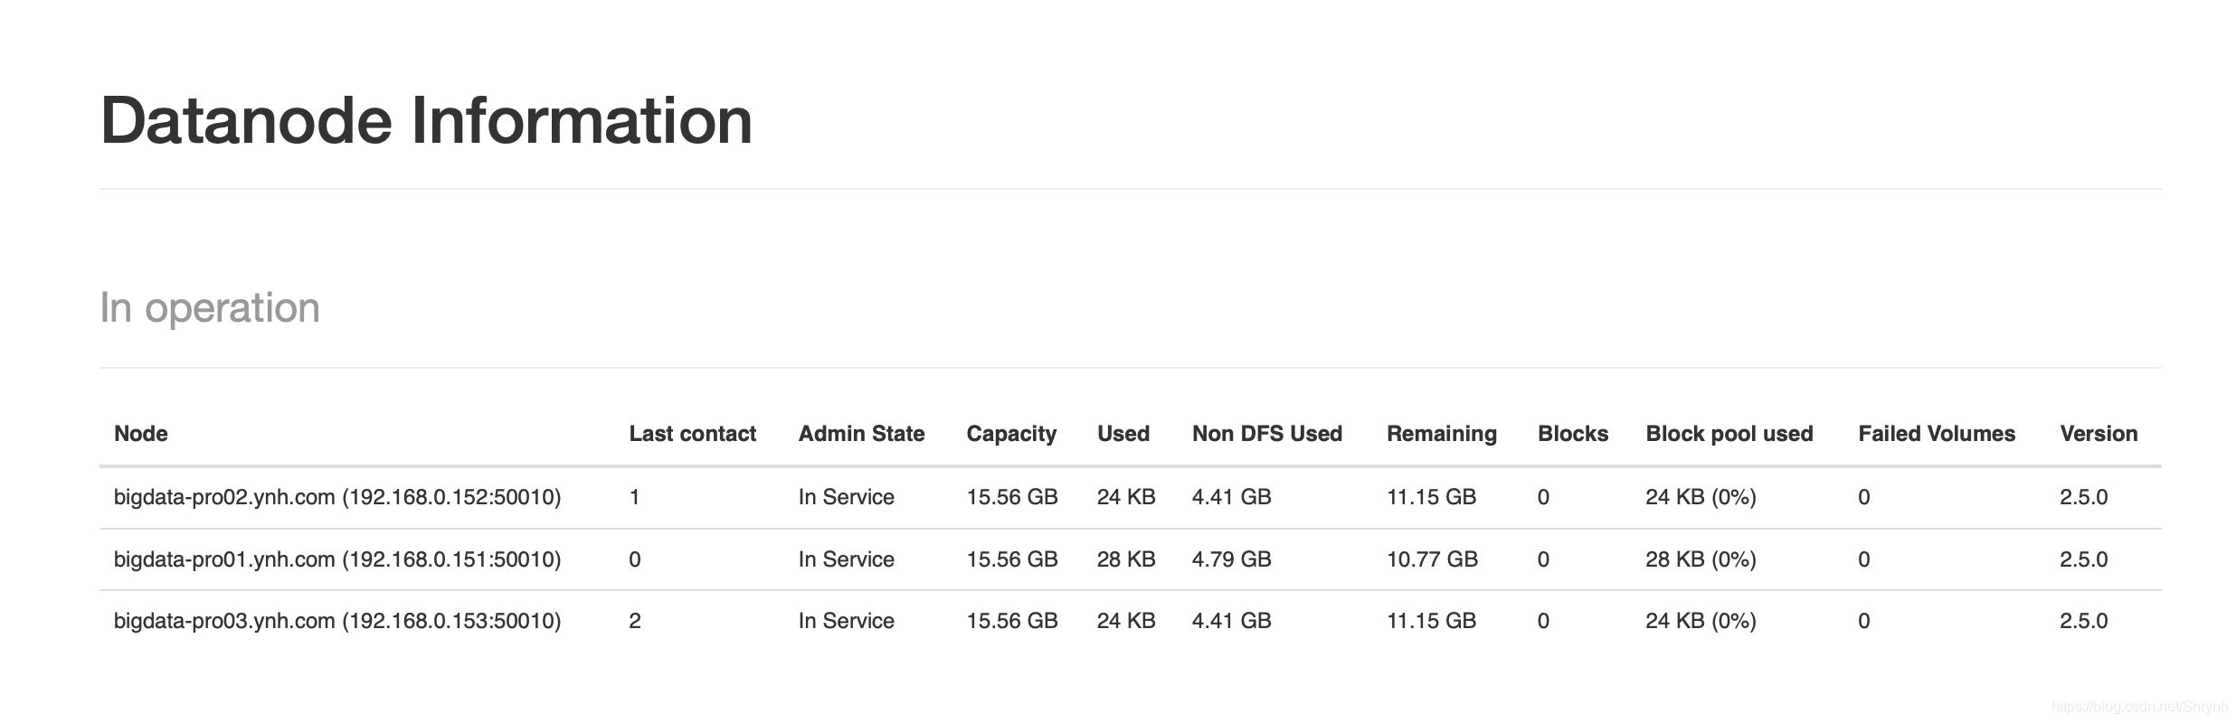This screenshot has height=723, width=2236.
Task: Select the Failed Volumes column header
Action: click(1937, 434)
